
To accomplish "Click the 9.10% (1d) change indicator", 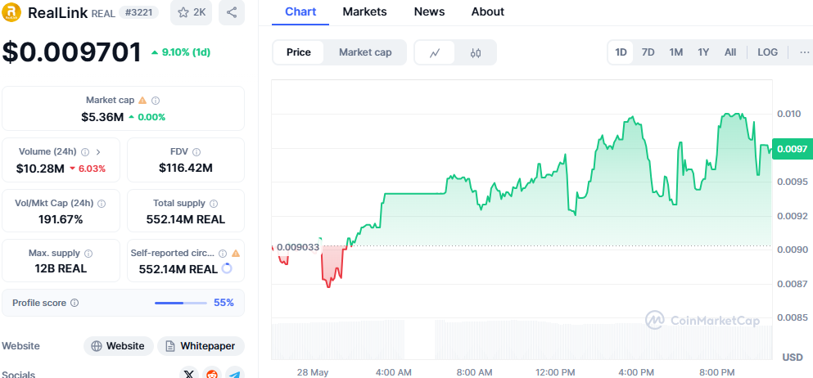I will tap(180, 52).
